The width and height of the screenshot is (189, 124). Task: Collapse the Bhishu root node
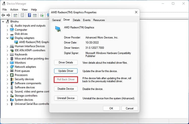[3, 22]
